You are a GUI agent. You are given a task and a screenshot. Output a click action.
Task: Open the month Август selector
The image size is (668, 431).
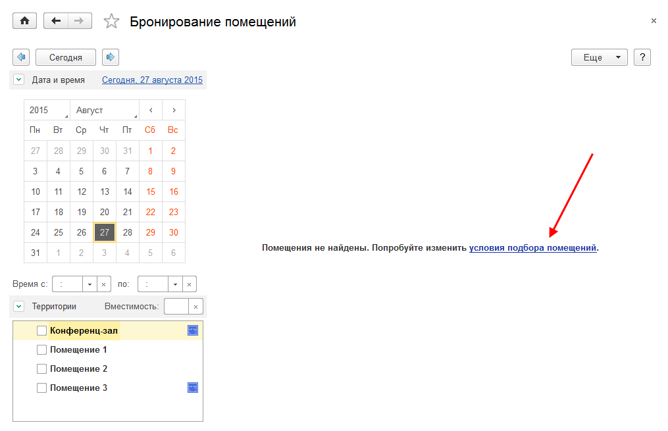[x=105, y=110]
